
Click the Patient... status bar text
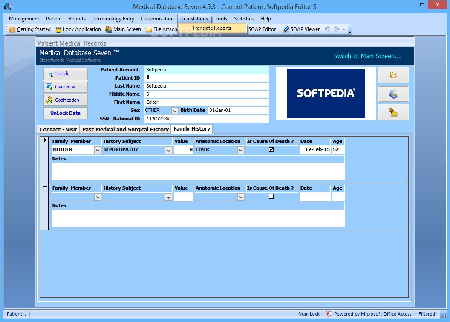pyautogui.click(x=16, y=314)
